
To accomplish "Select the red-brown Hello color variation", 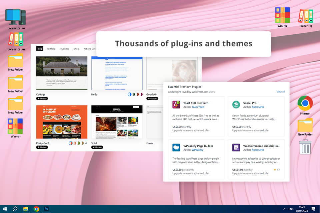I will (138, 95).
